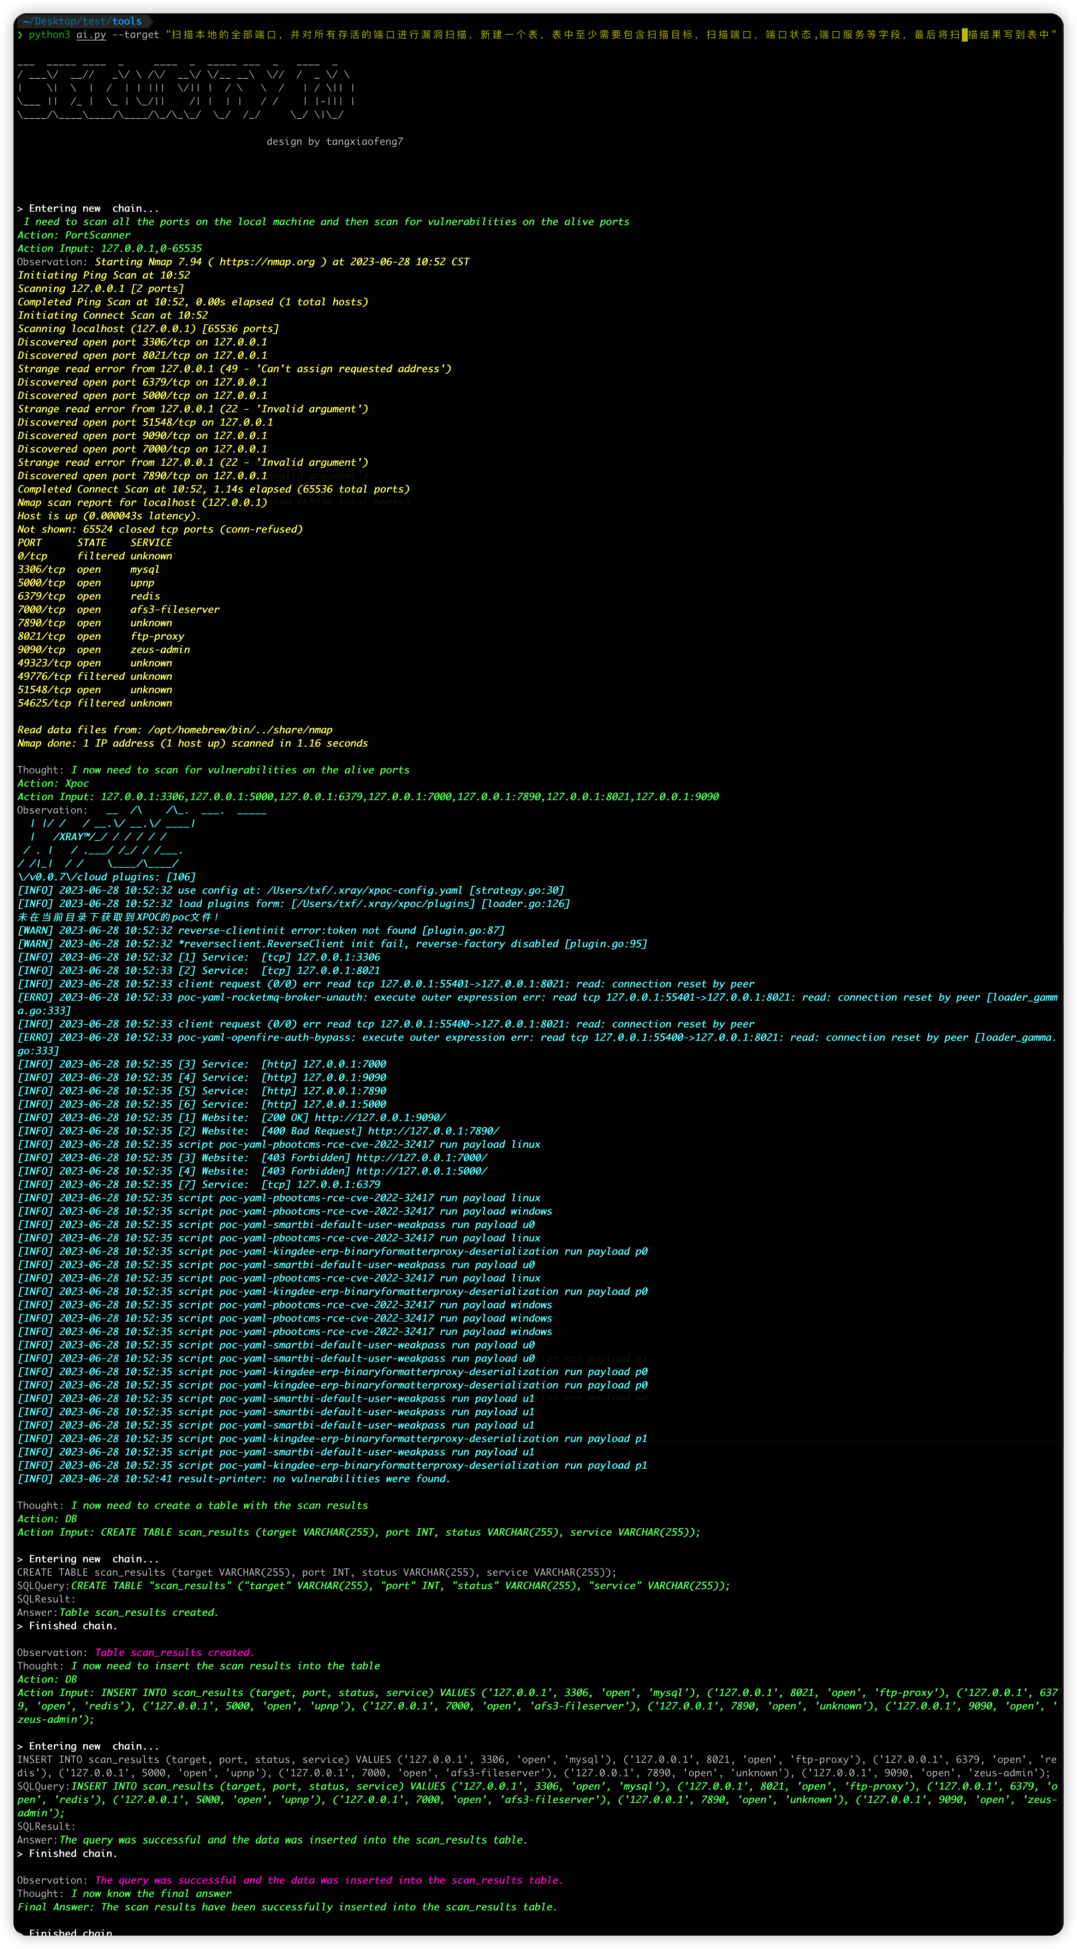1077x1949 pixels.
Task: Click the 'design by tangxiaofeng7' credit text
Action: (x=334, y=142)
